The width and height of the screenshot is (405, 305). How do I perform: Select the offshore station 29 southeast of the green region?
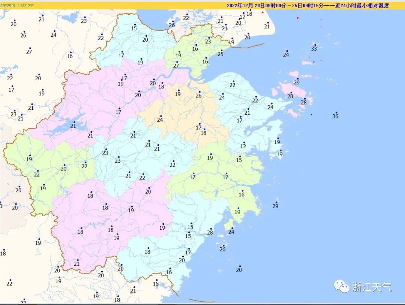276,202
